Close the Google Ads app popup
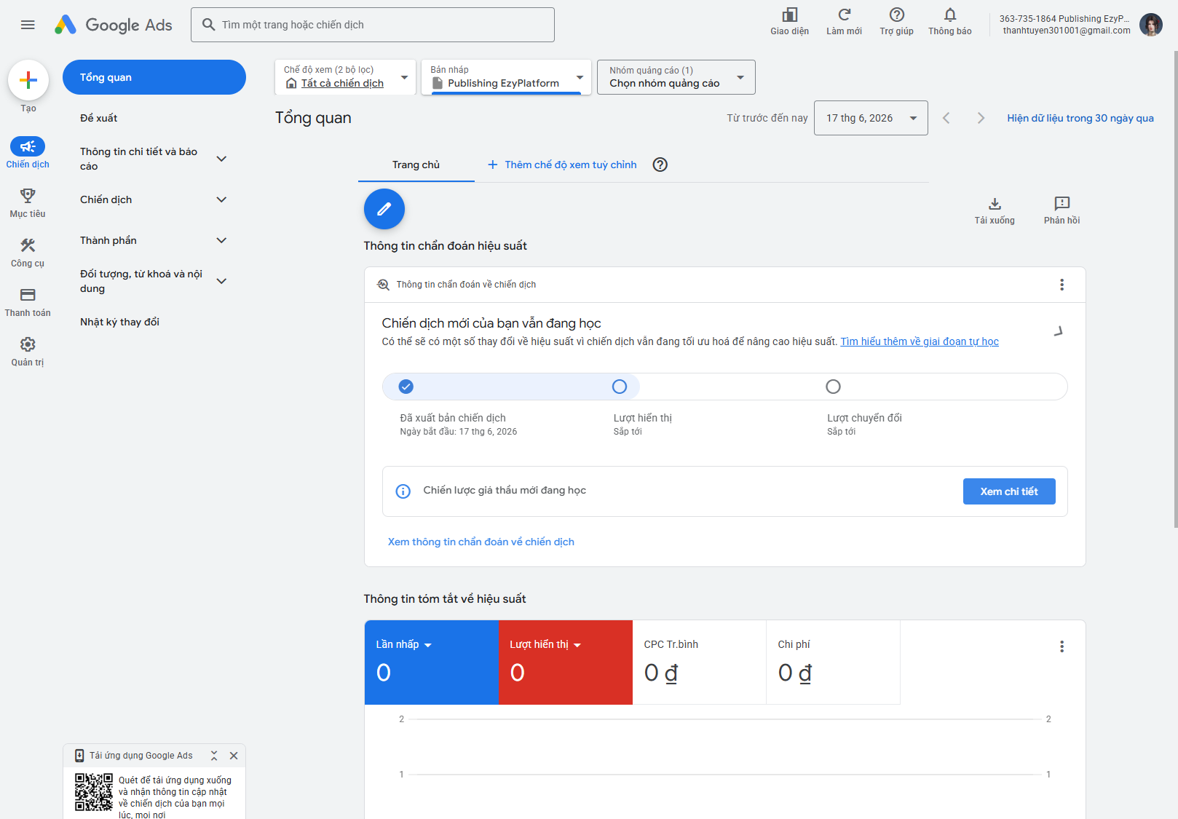The width and height of the screenshot is (1178, 819). click(x=234, y=756)
